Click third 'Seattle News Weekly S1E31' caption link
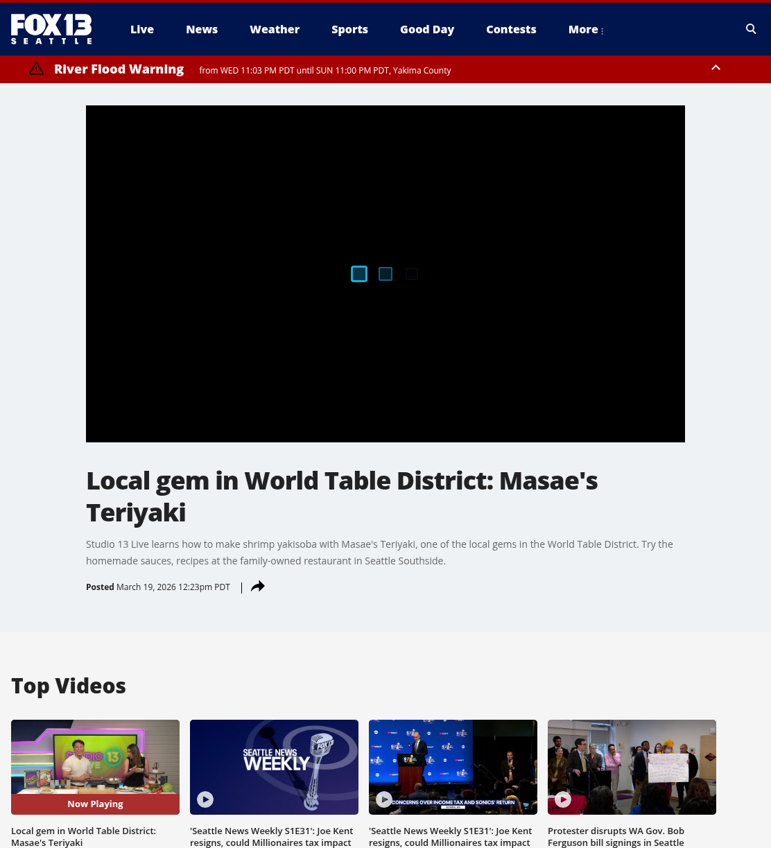 coord(450,837)
